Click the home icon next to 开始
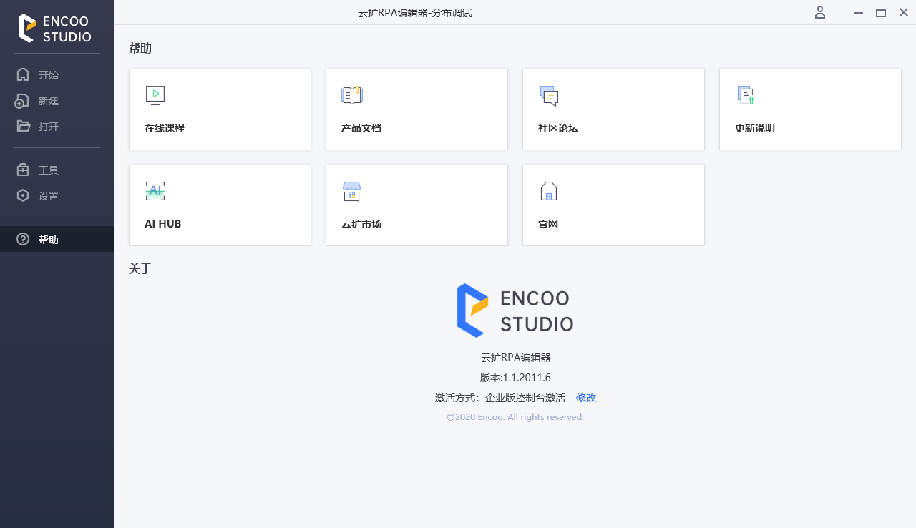The width and height of the screenshot is (916, 528). click(x=23, y=74)
